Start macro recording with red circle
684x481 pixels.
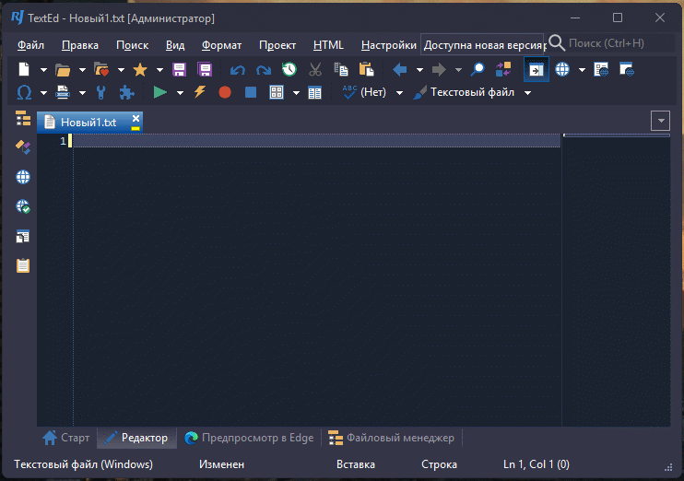(x=225, y=92)
